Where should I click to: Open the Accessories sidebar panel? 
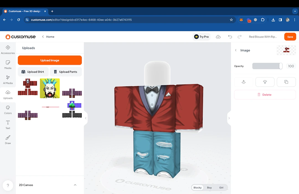8,50
